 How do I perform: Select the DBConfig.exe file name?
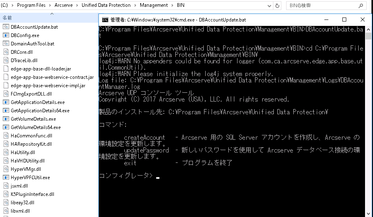[25, 35]
